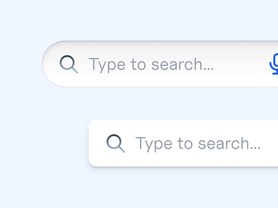Click the magnifier icon in the rounded pill search bar

(69, 64)
